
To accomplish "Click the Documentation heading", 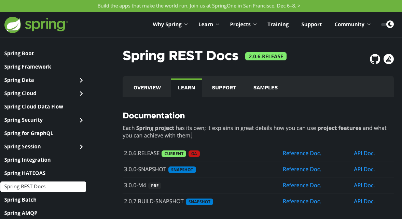I will pos(154,116).
